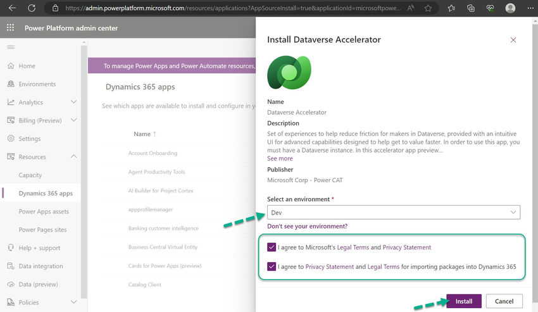Viewport: 538px width, 312px height.
Task: Click the Cancel button
Action: coord(504,301)
